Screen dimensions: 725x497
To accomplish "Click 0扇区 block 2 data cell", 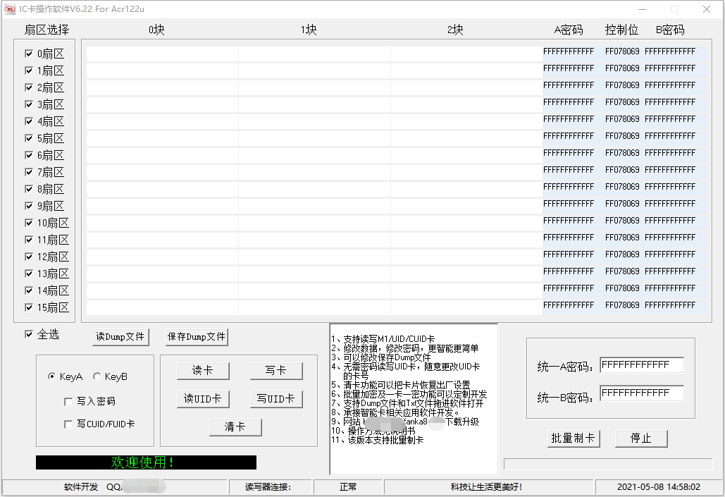I will [x=466, y=54].
